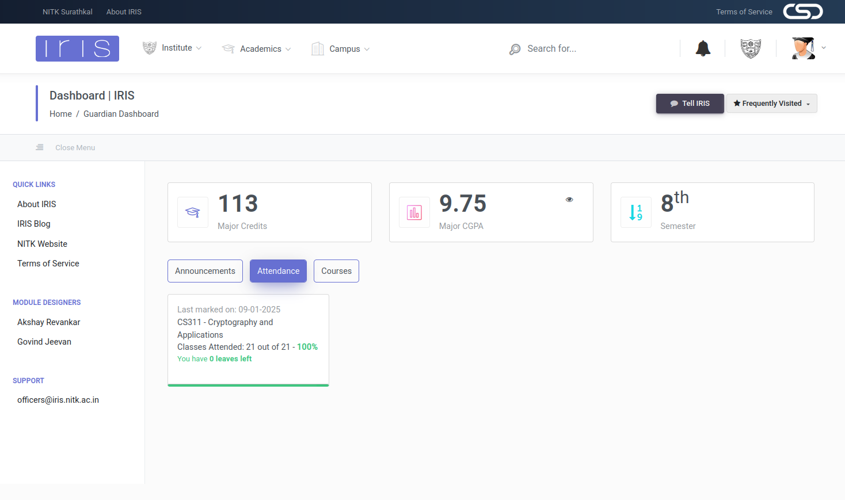Go to Home breadcrumb

pyautogui.click(x=60, y=114)
